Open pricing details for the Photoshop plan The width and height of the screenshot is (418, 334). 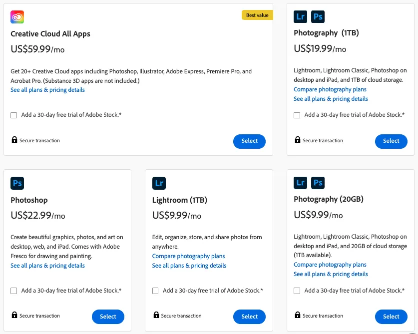pyautogui.click(x=47, y=266)
